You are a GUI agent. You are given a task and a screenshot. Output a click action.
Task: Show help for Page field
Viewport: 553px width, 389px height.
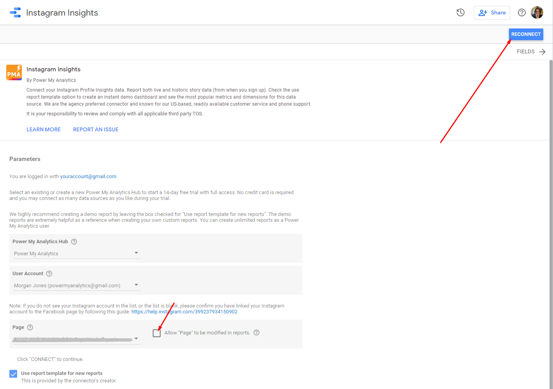(x=30, y=327)
